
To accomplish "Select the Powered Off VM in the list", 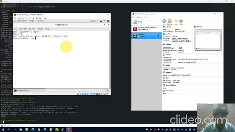I will point(147,29).
